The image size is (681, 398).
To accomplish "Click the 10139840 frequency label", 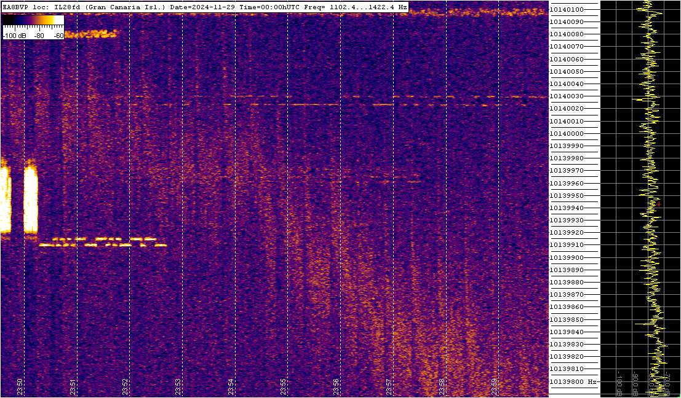I will 567,332.
